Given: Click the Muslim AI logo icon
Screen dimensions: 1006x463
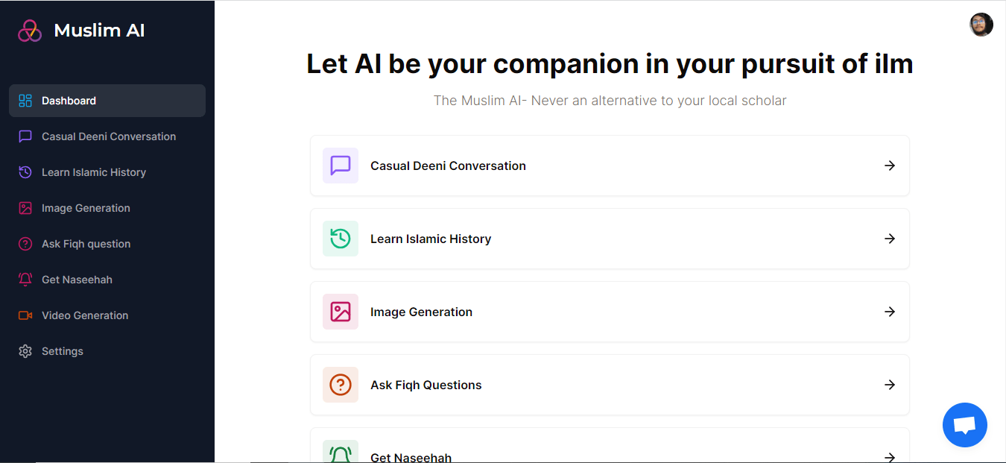Looking at the screenshot, I should coord(30,31).
